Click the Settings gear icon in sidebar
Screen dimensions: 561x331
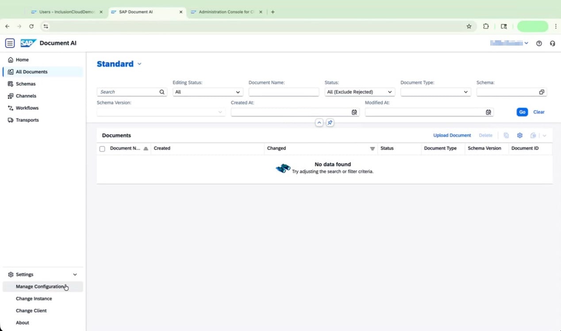[11, 274]
